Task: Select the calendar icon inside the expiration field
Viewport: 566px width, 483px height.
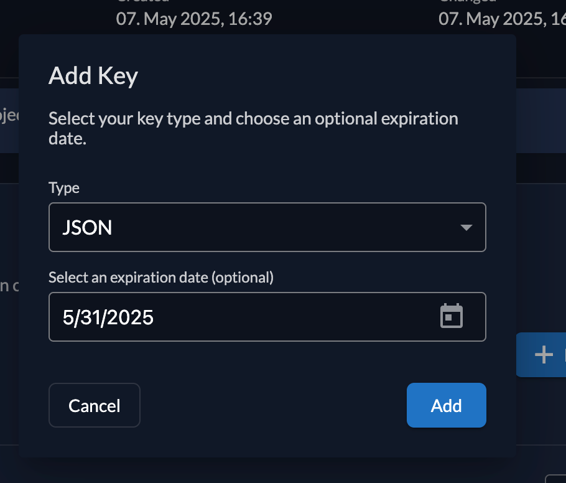Action: (x=452, y=316)
